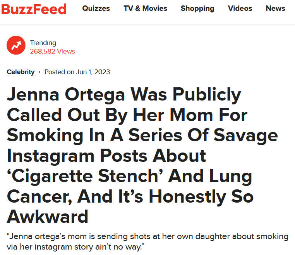The width and height of the screenshot is (295, 255).
Task: Click the red Trending arrow badge
Action: [16, 45]
